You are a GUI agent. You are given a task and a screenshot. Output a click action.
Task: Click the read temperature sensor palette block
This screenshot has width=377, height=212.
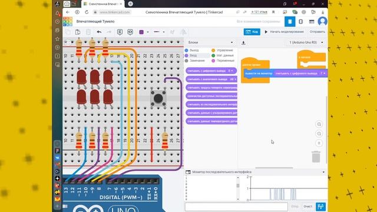point(211,121)
